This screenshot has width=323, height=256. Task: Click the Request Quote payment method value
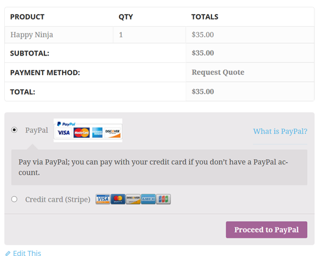[218, 73]
